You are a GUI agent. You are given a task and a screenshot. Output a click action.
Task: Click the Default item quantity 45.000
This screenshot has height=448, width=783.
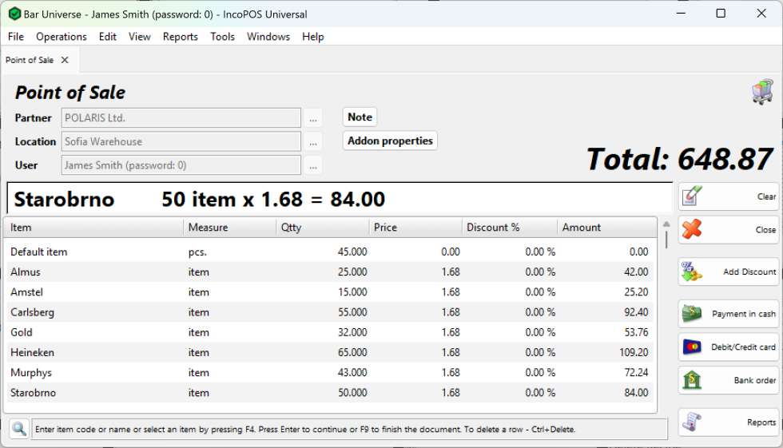point(352,252)
